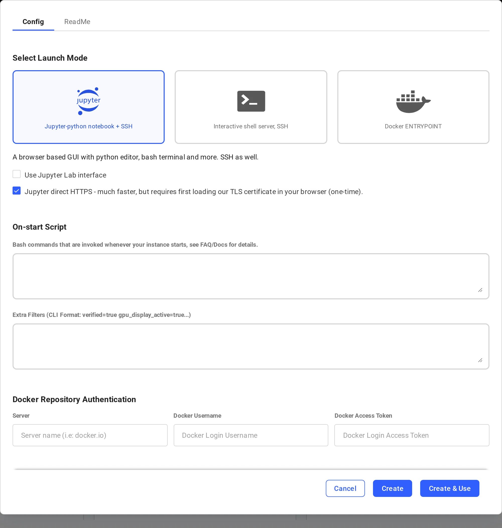Viewport: 502px width, 528px height.
Task: Click the Server name input field
Action: pyautogui.click(x=90, y=435)
